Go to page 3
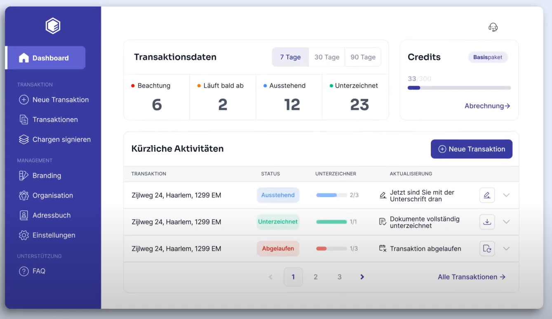The width and height of the screenshot is (552, 319). point(339,277)
